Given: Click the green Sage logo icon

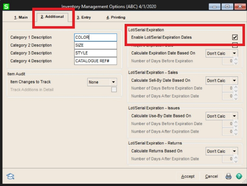Looking at the screenshot, I should (6, 6).
